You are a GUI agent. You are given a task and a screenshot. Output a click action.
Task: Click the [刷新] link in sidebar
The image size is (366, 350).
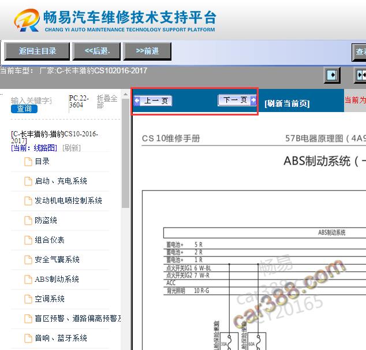click(x=72, y=148)
